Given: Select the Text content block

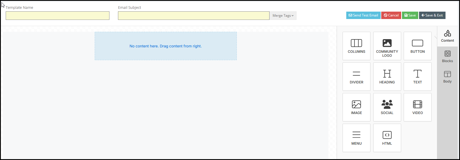Looking at the screenshot, I should [417, 77].
